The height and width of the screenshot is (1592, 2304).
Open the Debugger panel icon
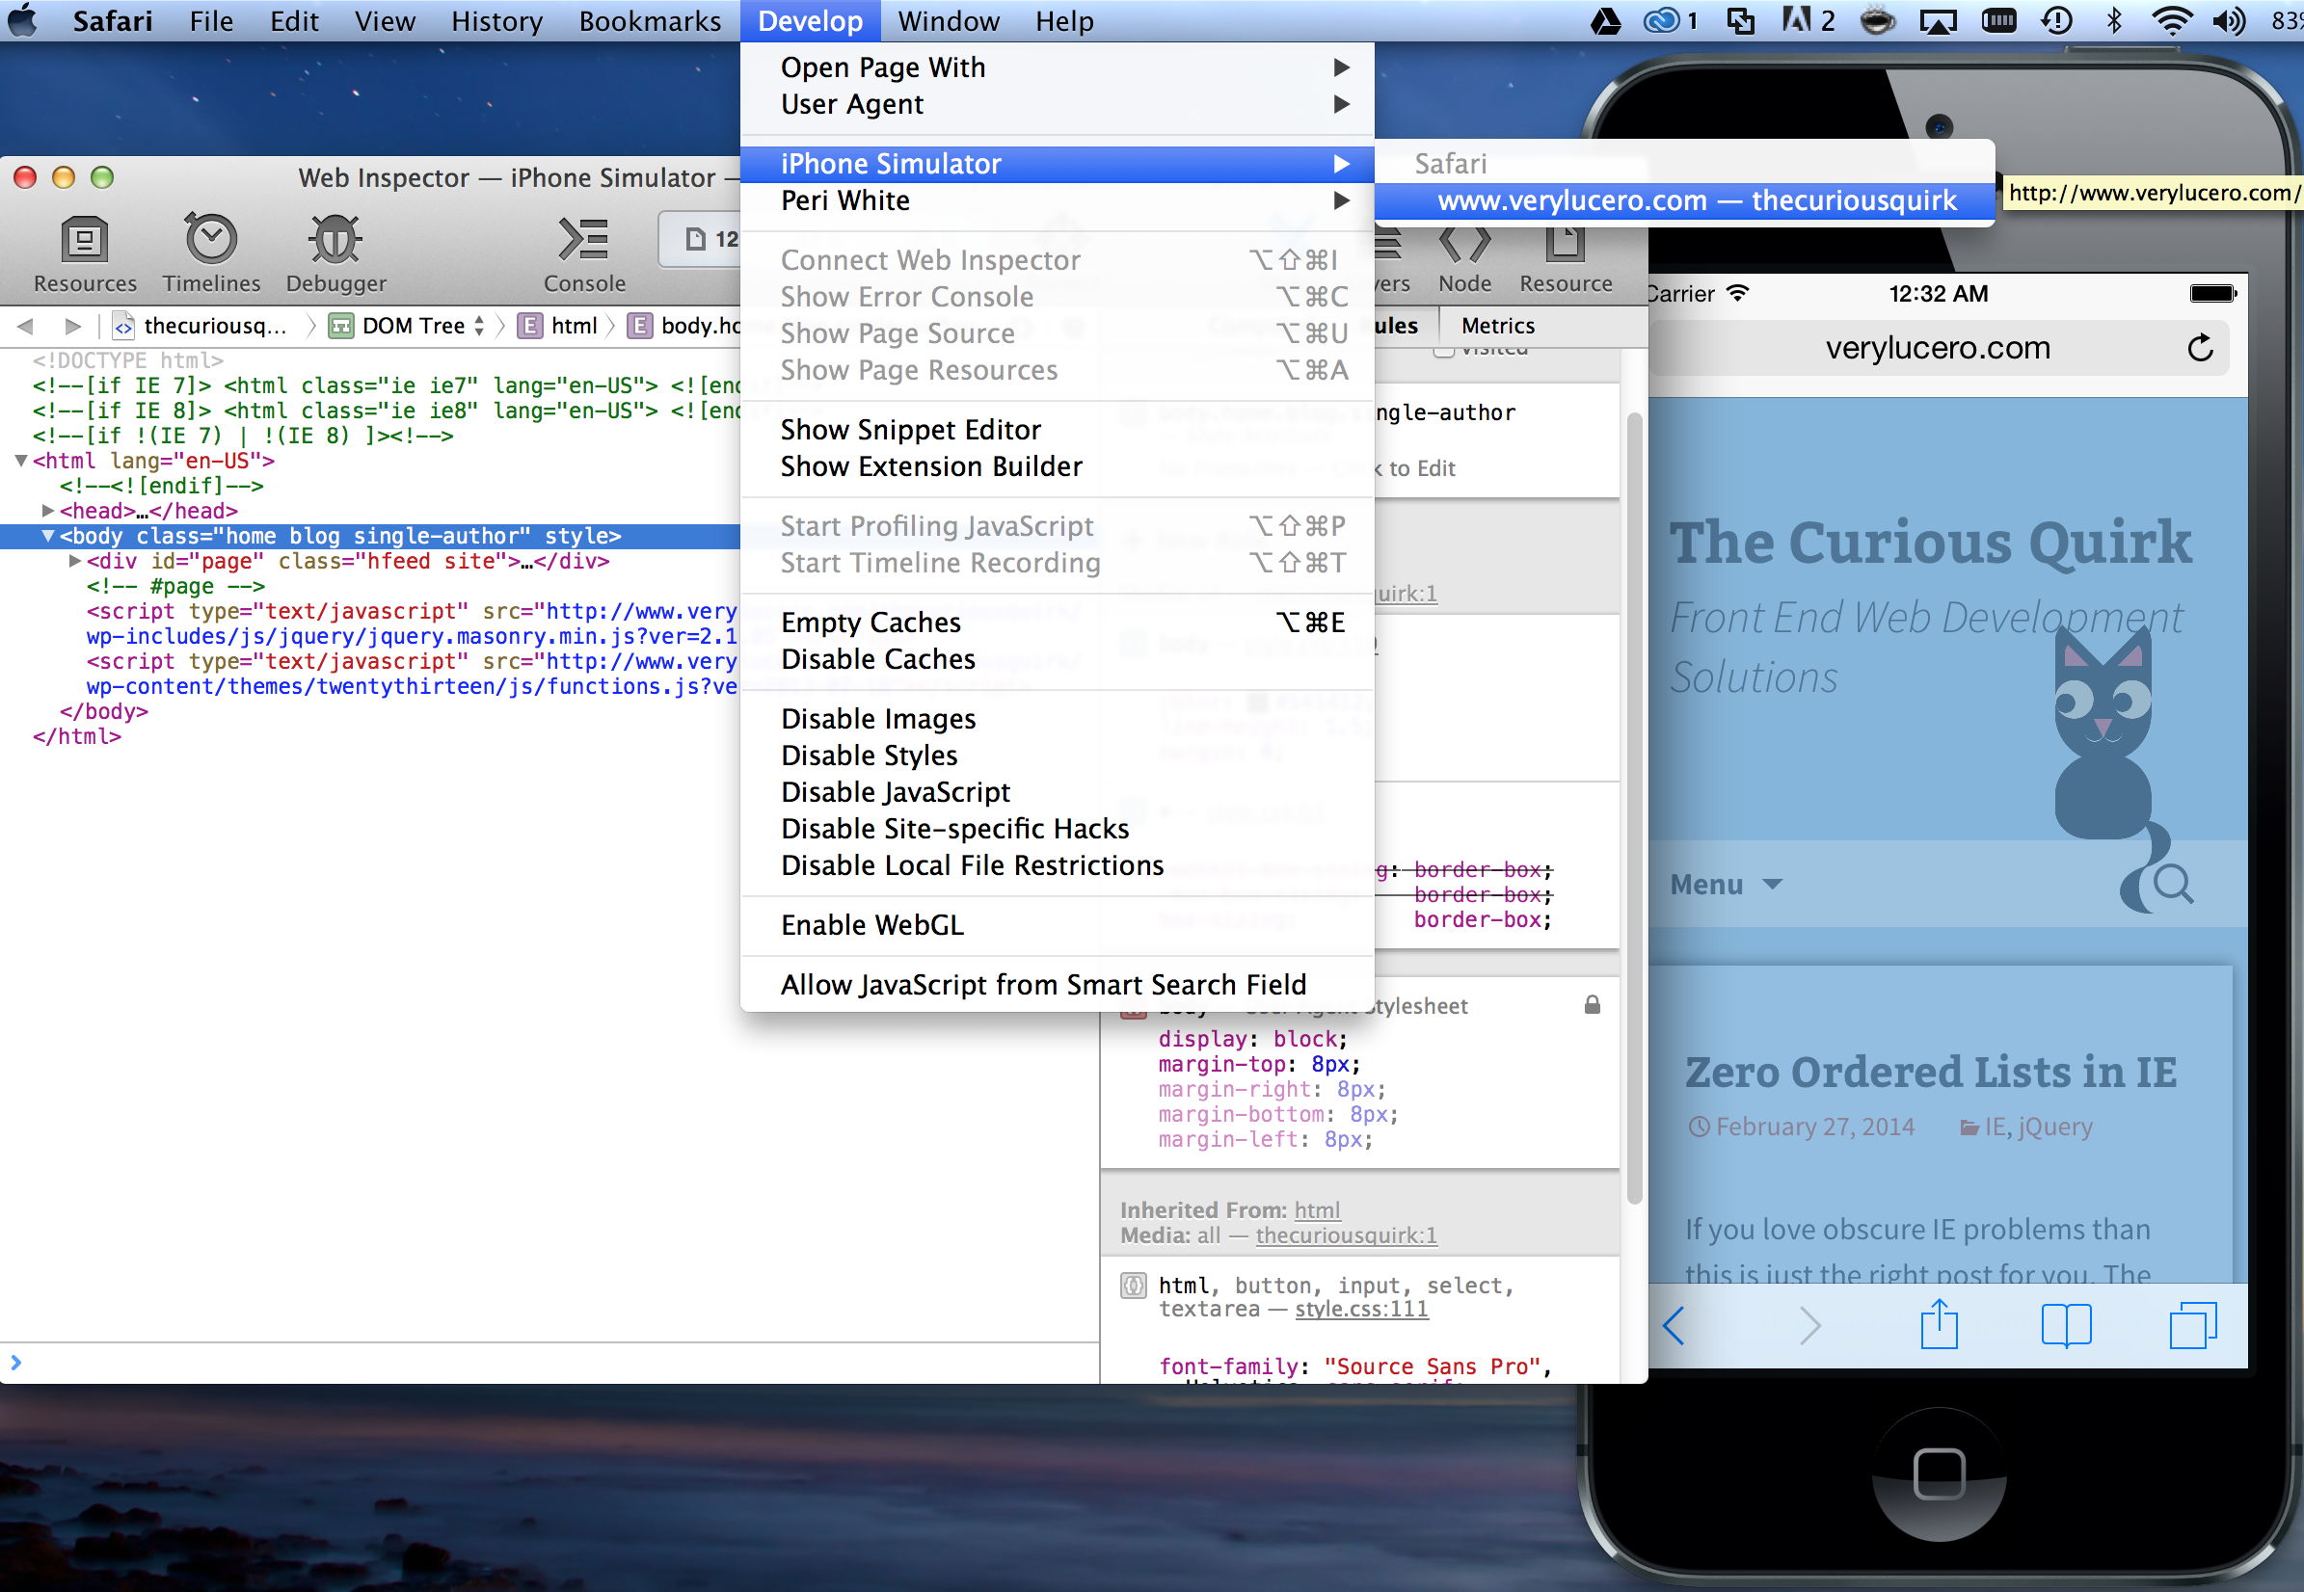[x=335, y=253]
